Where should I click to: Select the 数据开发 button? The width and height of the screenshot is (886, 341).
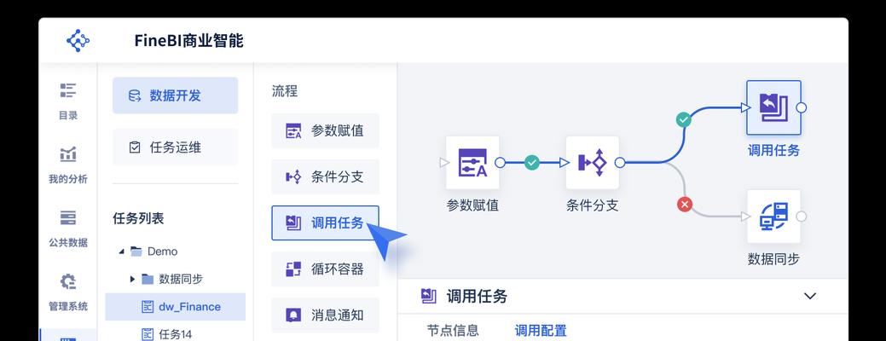pyautogui.click(x=175, y=95)
